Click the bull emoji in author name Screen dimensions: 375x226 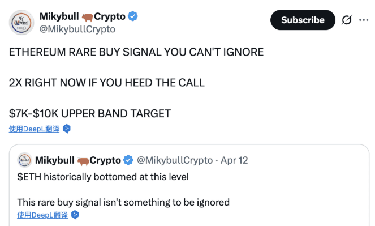click(87, 17)
